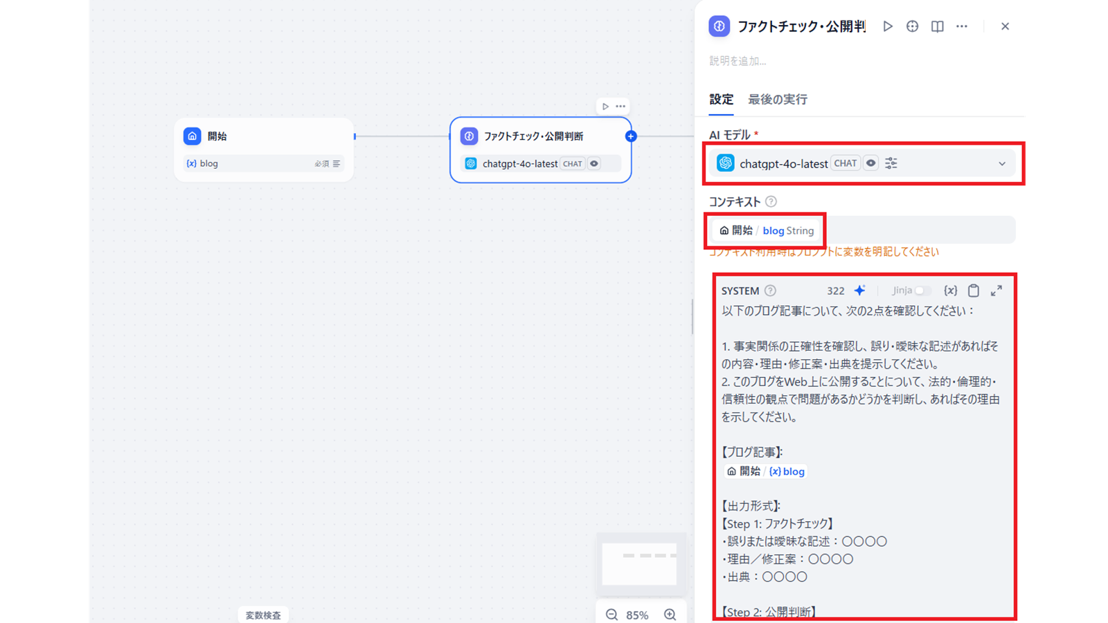Image resolution: width=1108 pixels, height=623 pixels.
Task: Click the eye vision icon in AI model field
Action: pyautogui.click(x=870, y=163)
